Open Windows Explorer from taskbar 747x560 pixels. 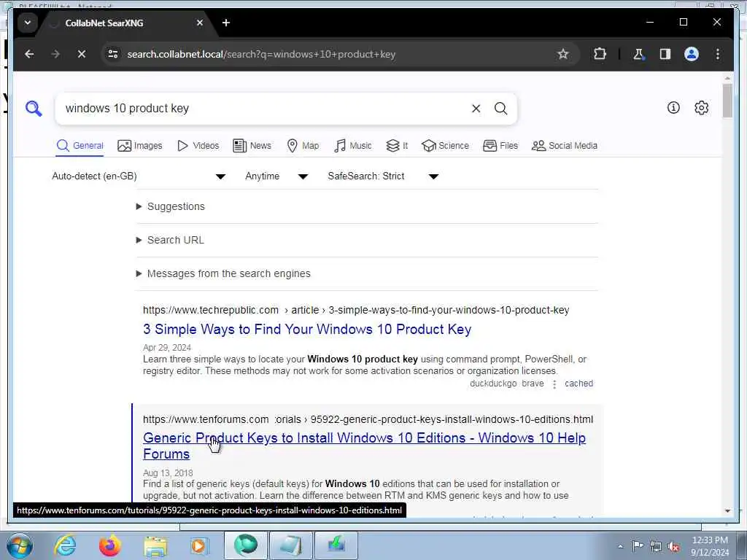point(155,547)
